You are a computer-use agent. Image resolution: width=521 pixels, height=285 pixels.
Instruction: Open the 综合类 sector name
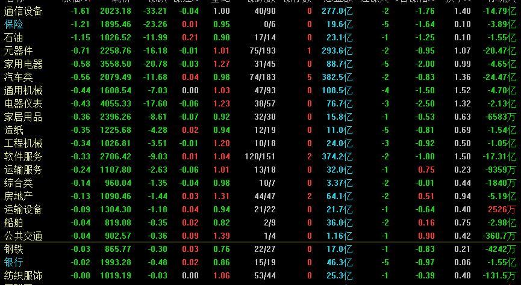point(18,183)
